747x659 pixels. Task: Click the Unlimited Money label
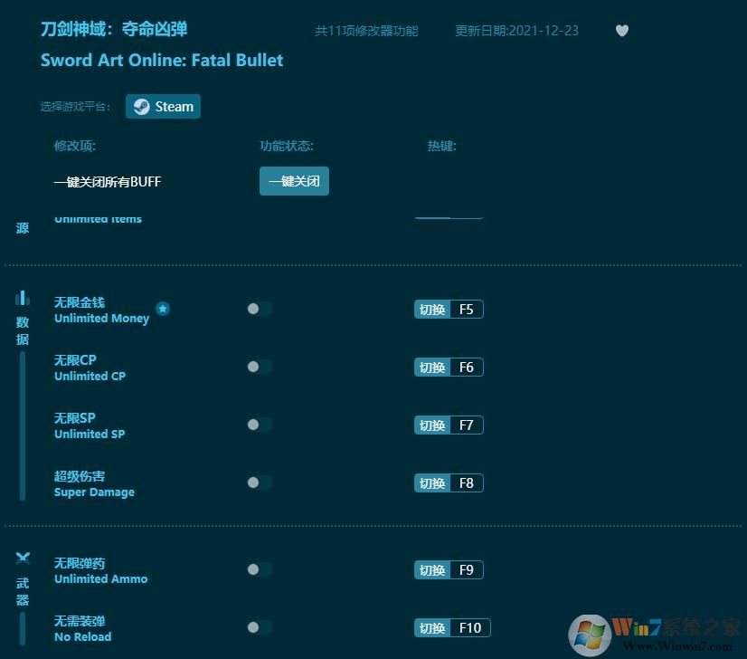click(101, 318)
